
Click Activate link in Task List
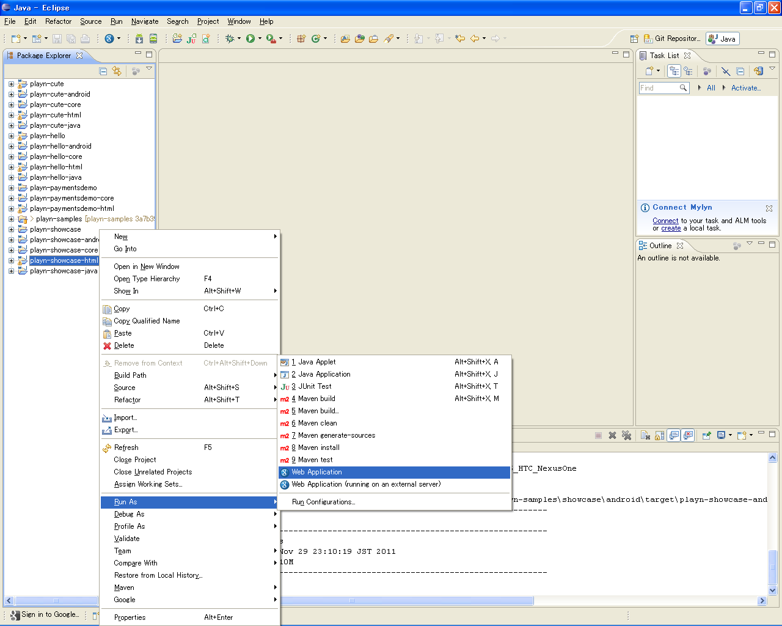[x=746, y=88]
